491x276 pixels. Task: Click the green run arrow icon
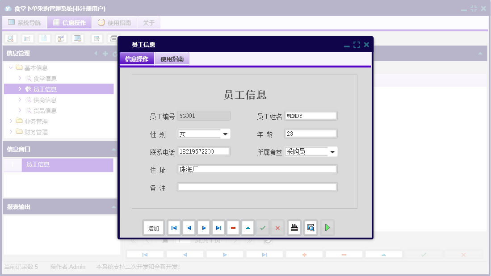click(327, 227)
